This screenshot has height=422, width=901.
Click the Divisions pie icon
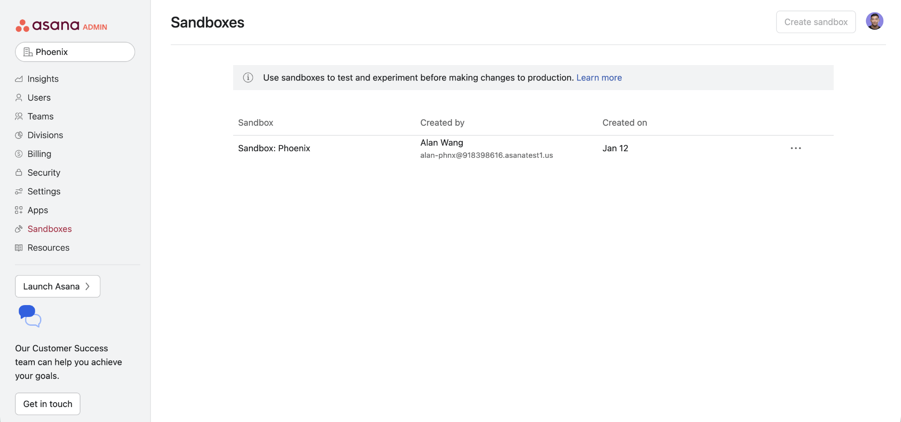(18, 135)
